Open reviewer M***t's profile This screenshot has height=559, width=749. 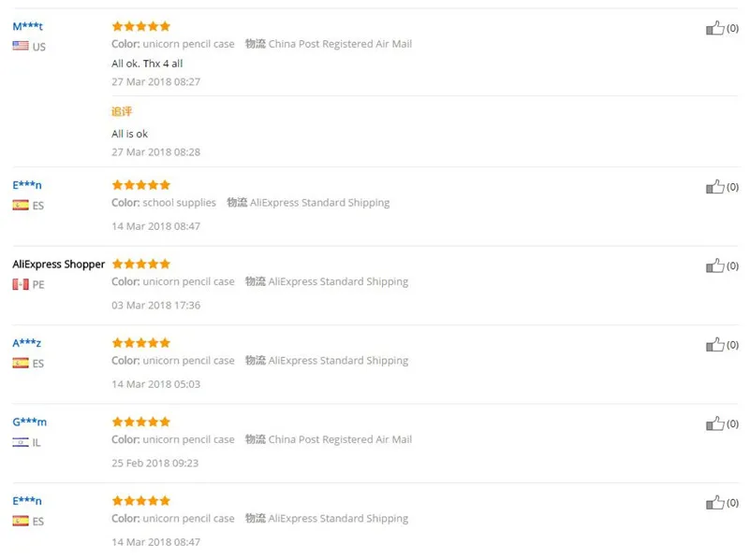[28, 26]
